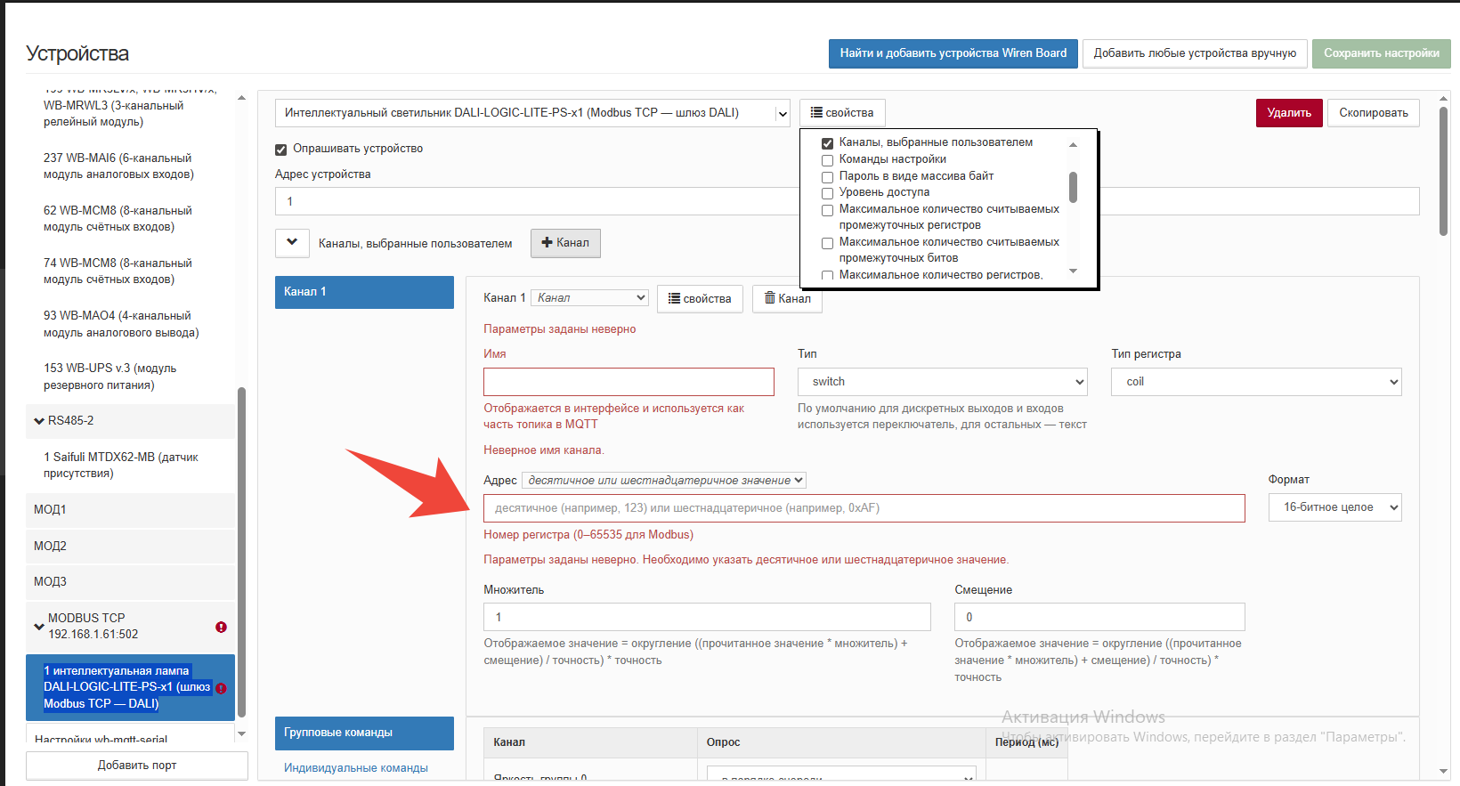Click error icon beside DALI-LOGIC-LITE lamp entry
This screenshot has width=1460, height=786.
[x=221, y=688]
